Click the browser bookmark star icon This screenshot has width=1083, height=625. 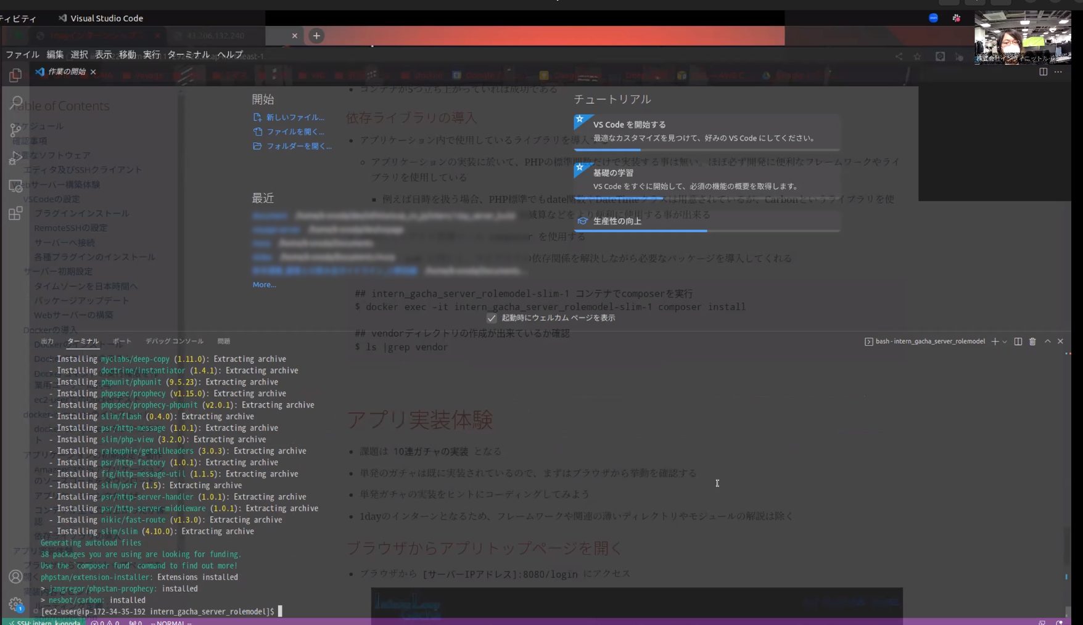click(x=917, y=56)
